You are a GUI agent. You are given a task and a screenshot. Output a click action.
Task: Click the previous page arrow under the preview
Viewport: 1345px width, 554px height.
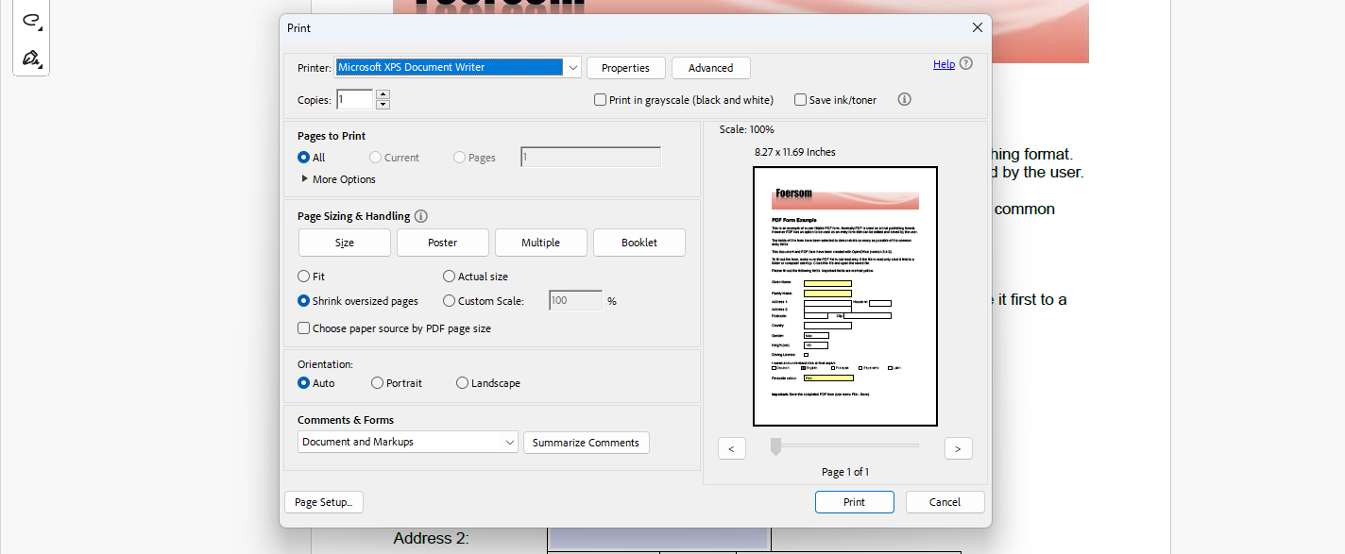[x=732, y=447]
